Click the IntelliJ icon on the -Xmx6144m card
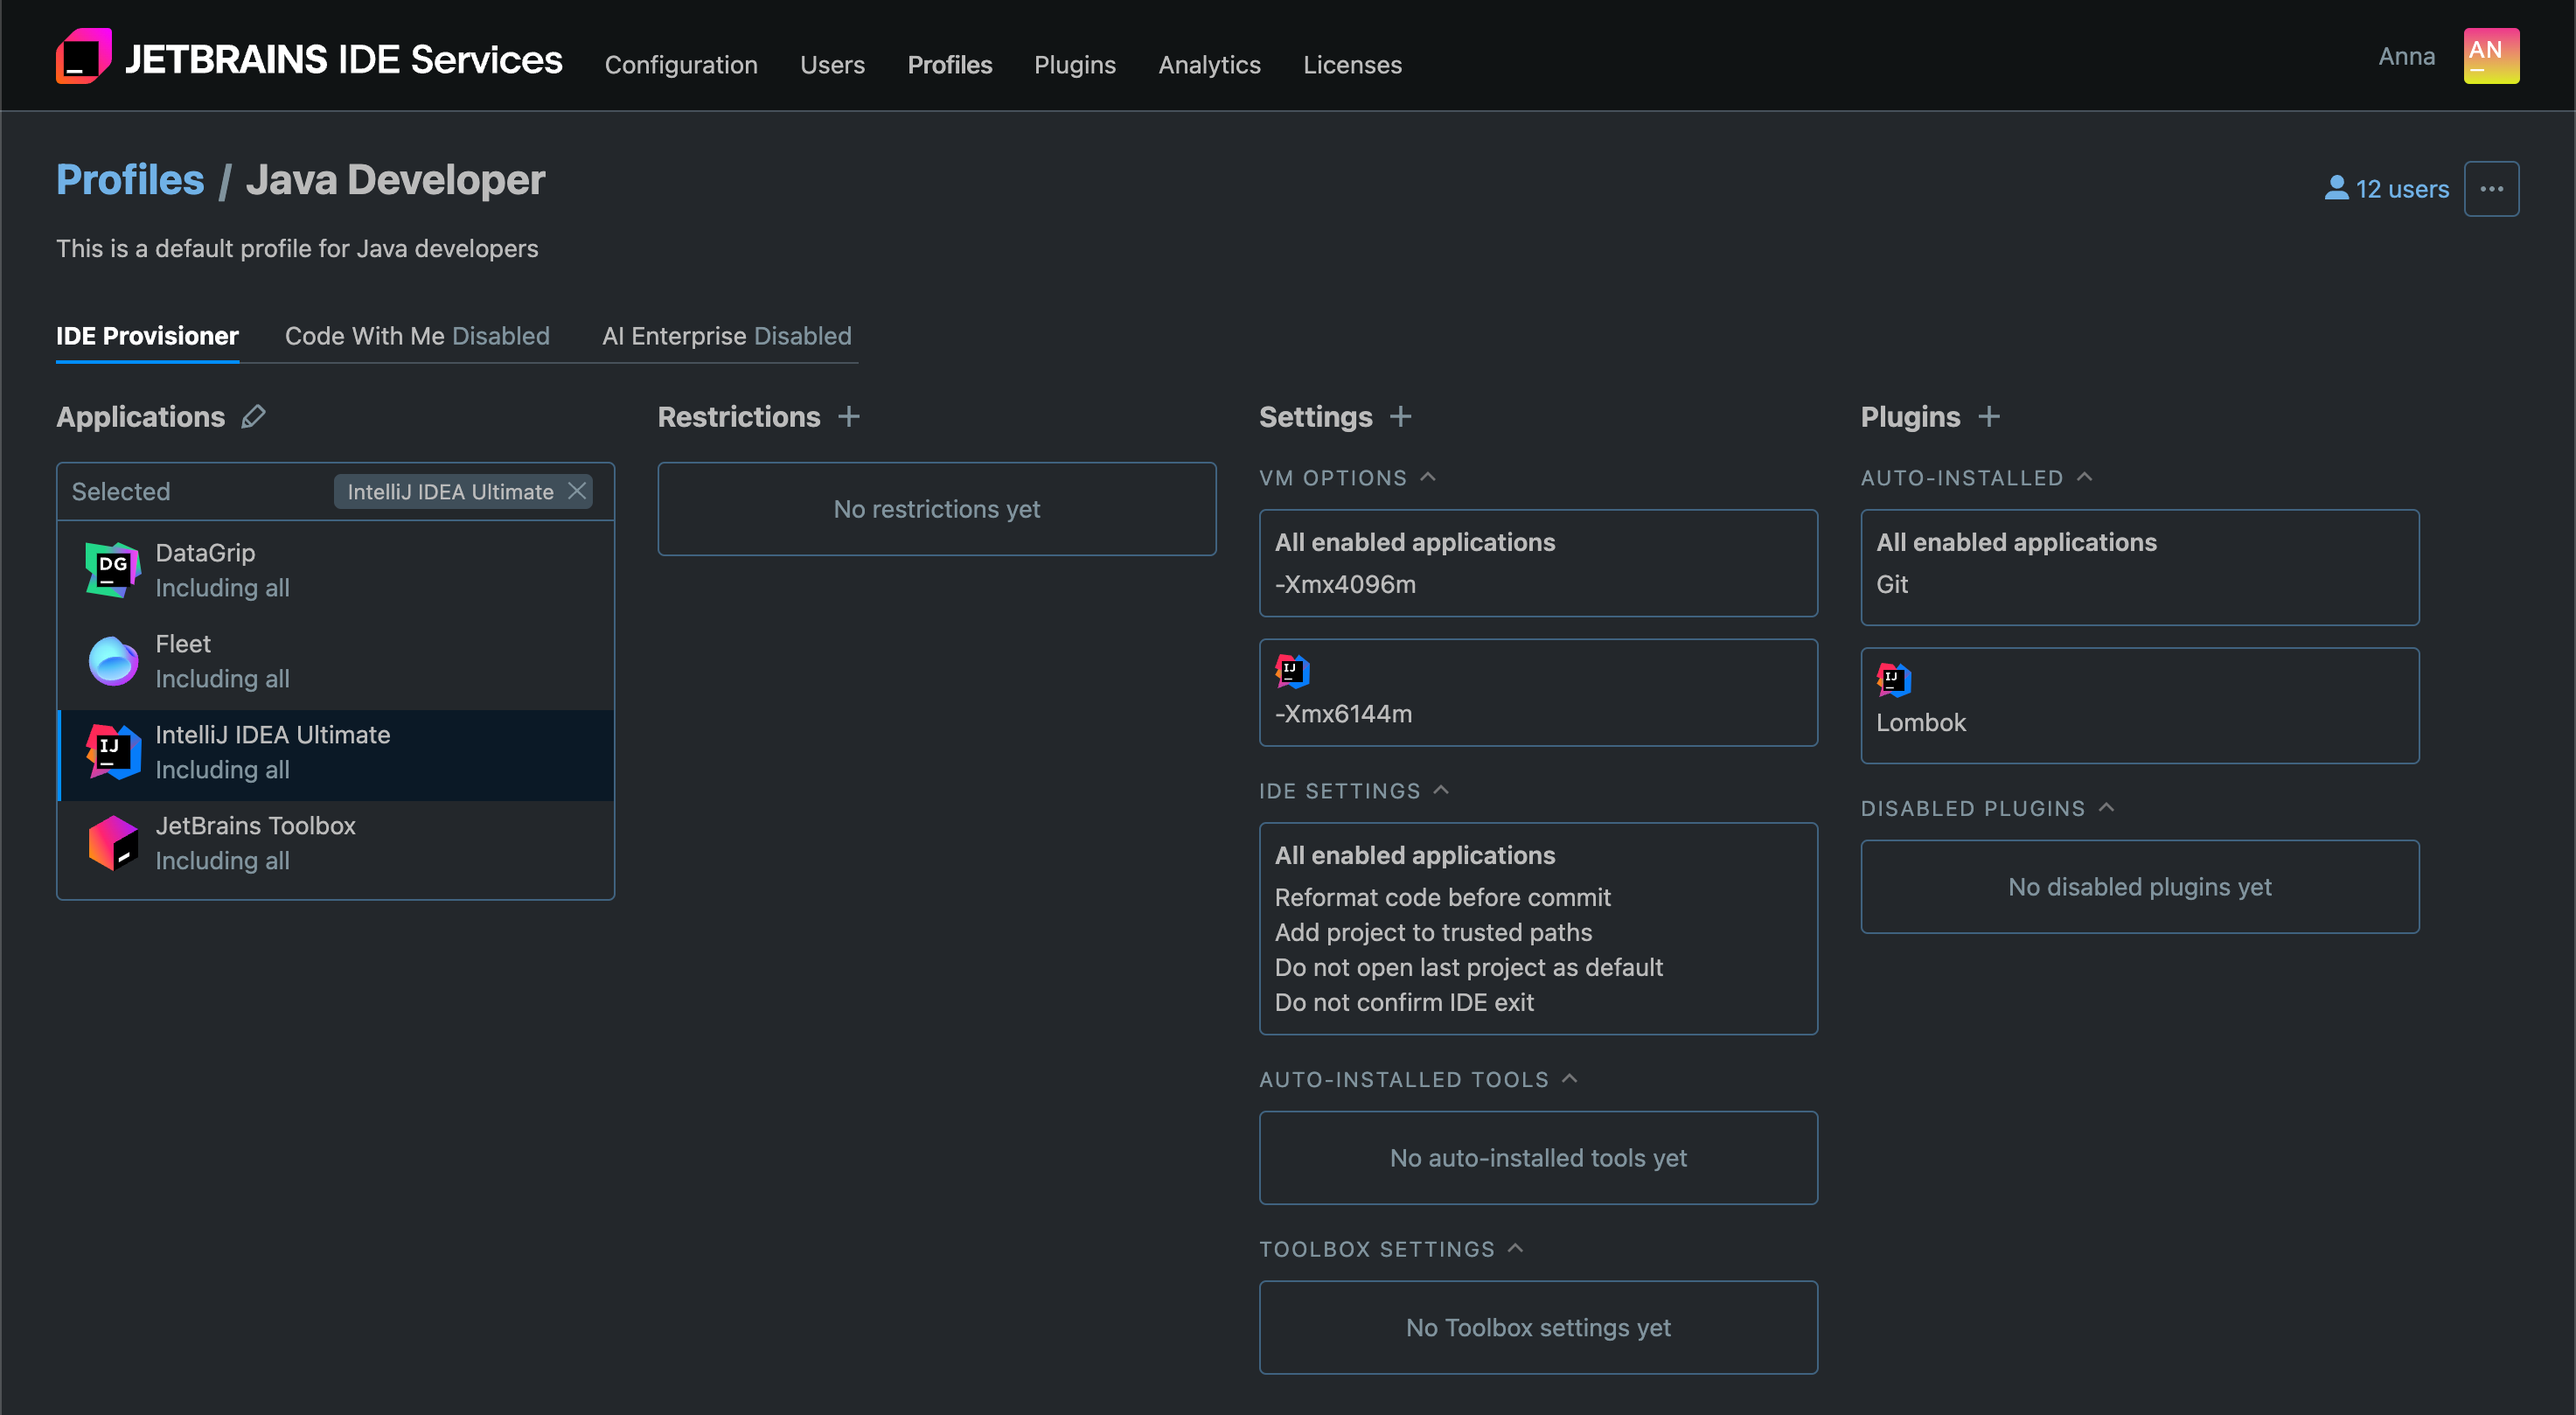Screen dimensions: 2576x1415 point(1292,672)
